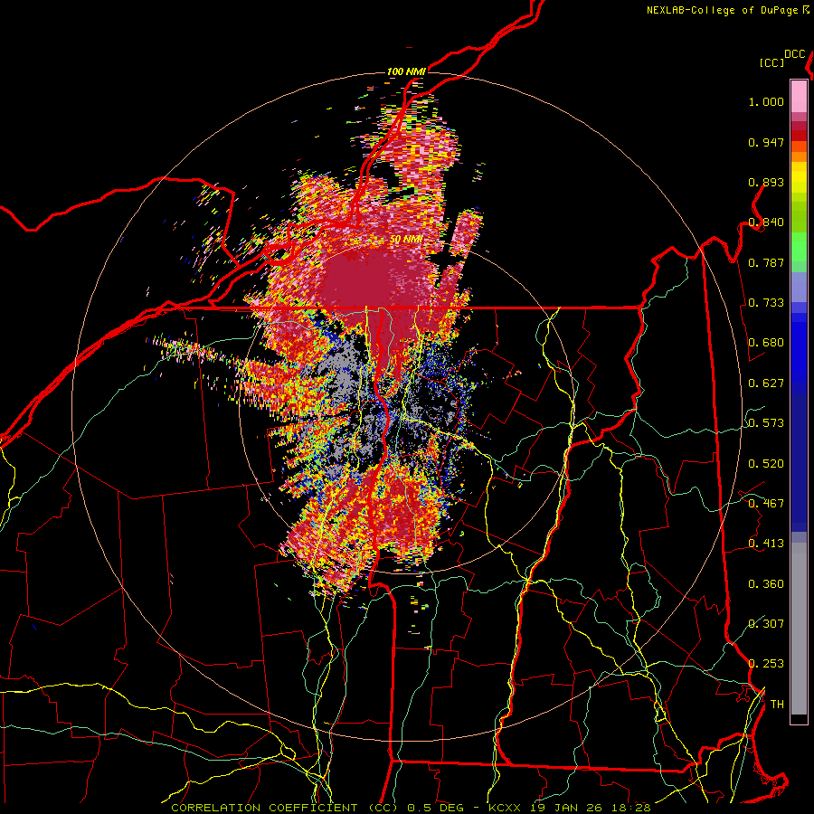814x814 pixels.
Task: Click the 0.947 legend value
Action: coord(766,142)
